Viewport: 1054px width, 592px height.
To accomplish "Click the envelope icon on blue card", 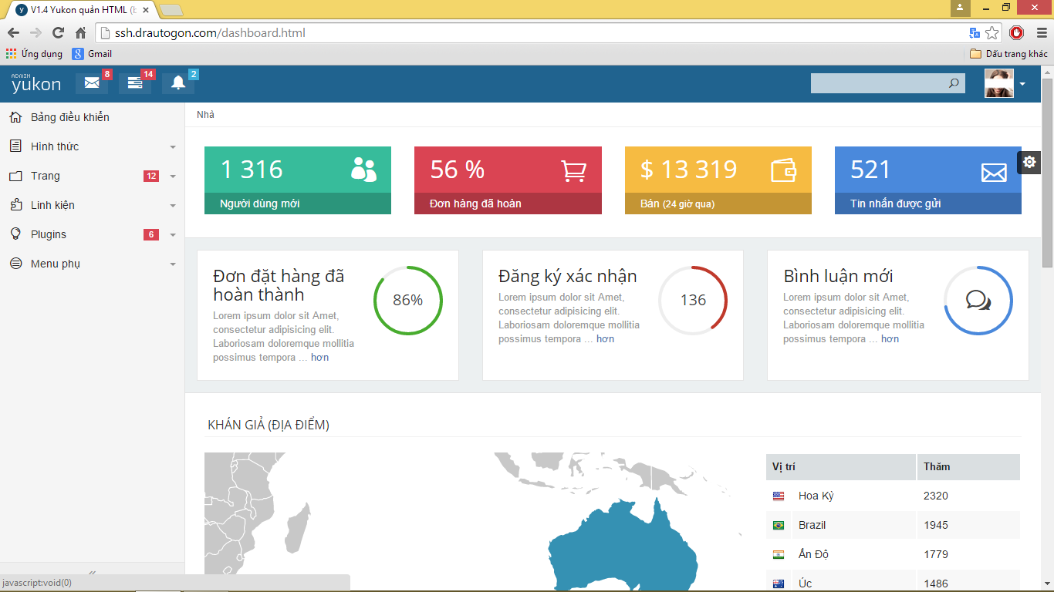I will pyautogui.click(x=994, y=173).
